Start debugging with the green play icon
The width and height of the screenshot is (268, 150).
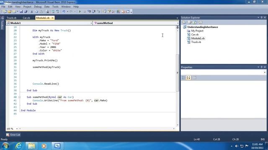pyautogui.click(x=80, y=12)
